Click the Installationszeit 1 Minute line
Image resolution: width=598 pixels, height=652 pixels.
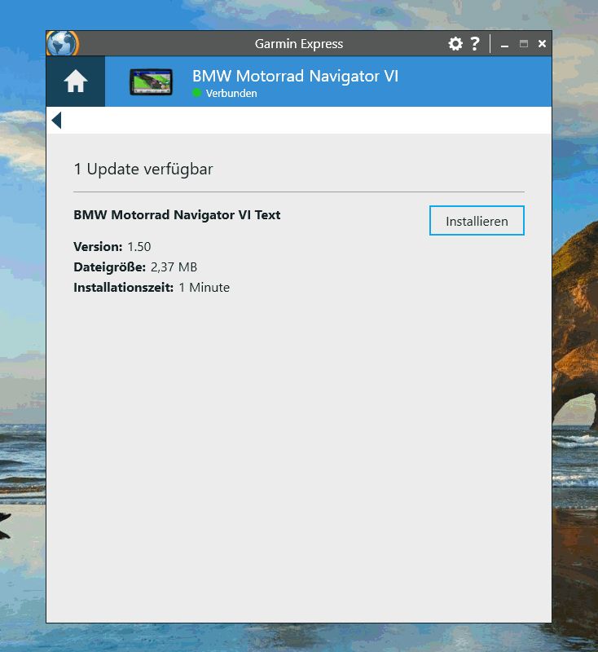pos(152,287)
